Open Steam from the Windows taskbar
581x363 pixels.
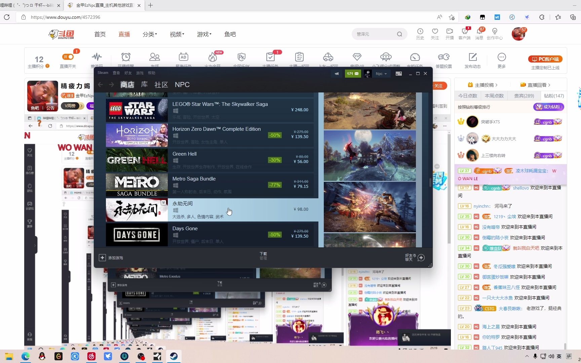[173, 356]
